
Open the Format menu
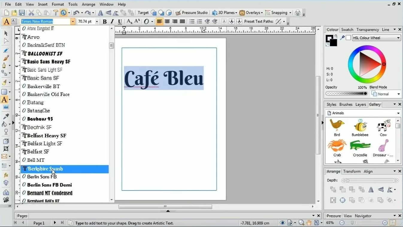pos(58,4)
